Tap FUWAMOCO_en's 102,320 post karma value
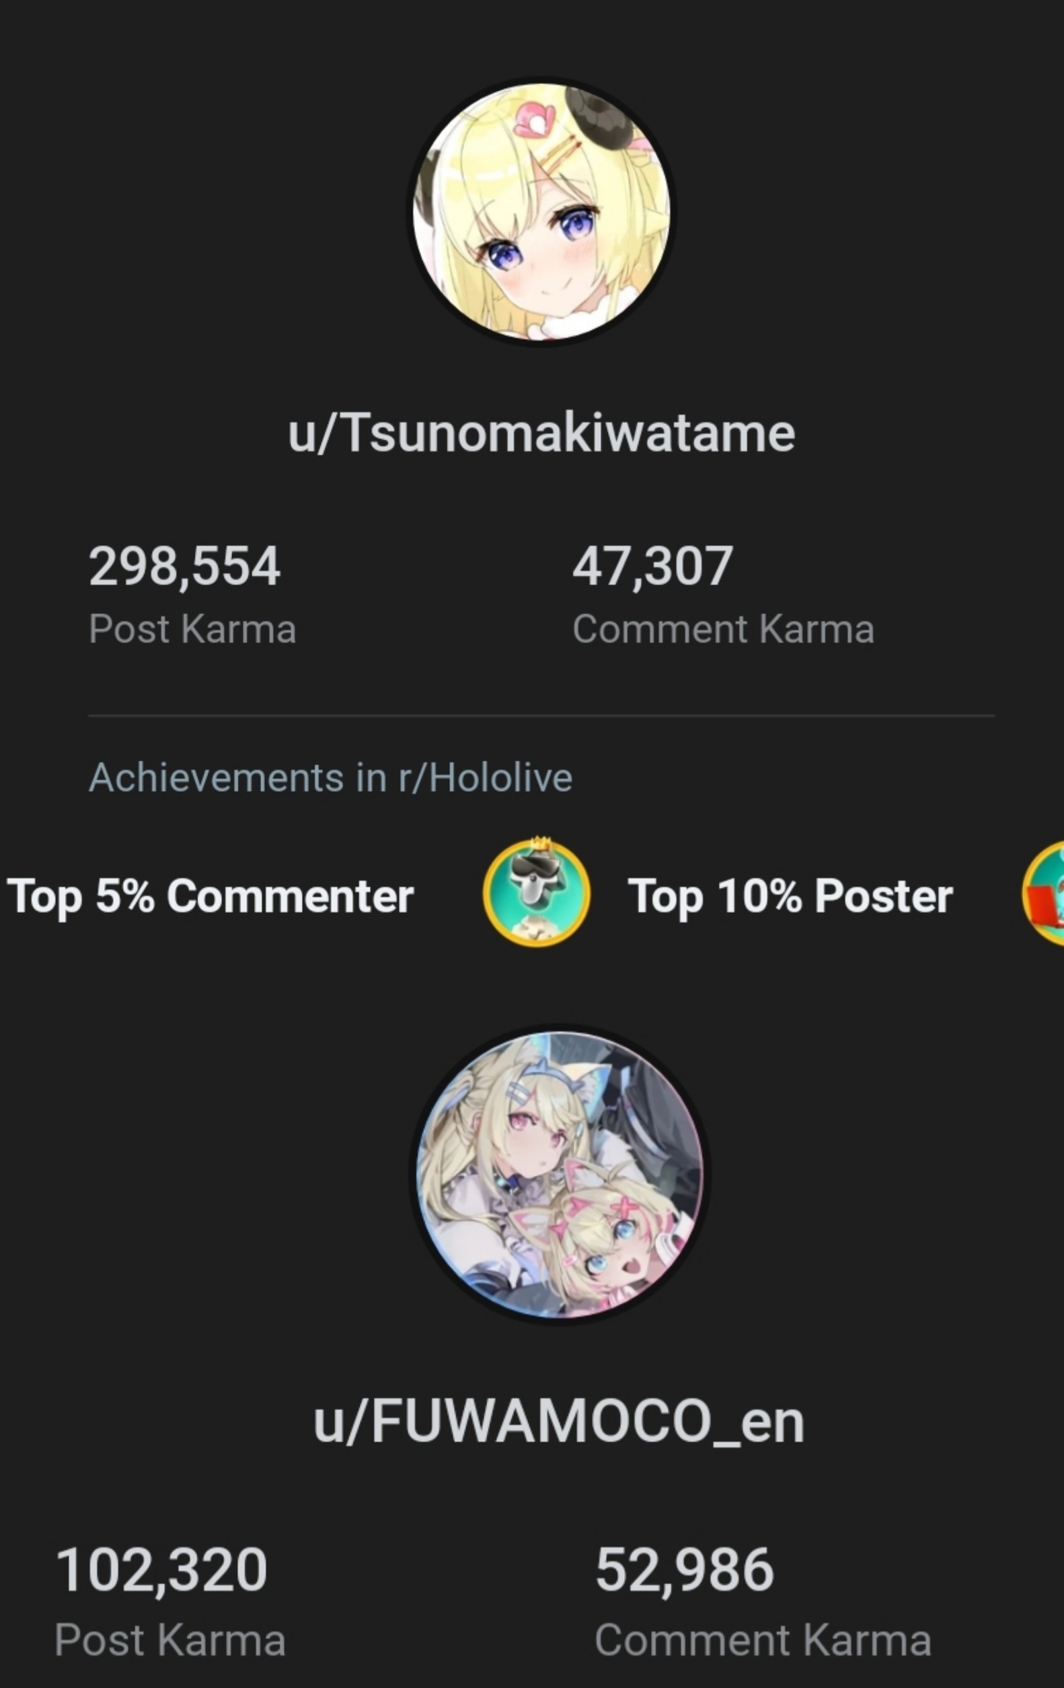This screenshot has width=1064, height=1688. coord(161,1570)
